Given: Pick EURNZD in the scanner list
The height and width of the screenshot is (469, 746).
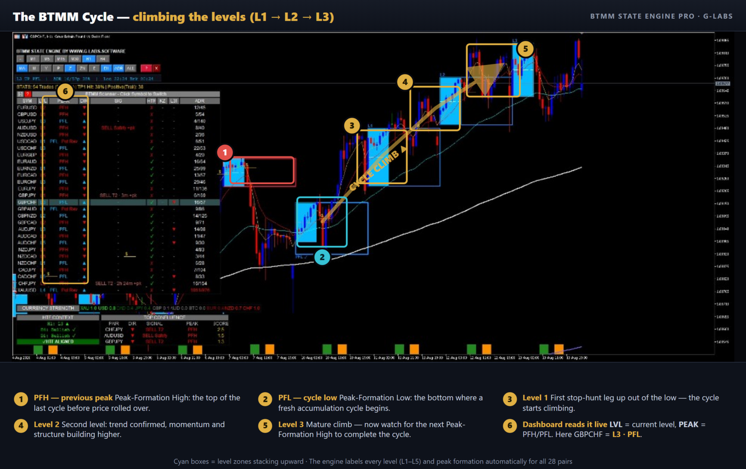Looking at the screenshot, I should (x=27, y=168).
